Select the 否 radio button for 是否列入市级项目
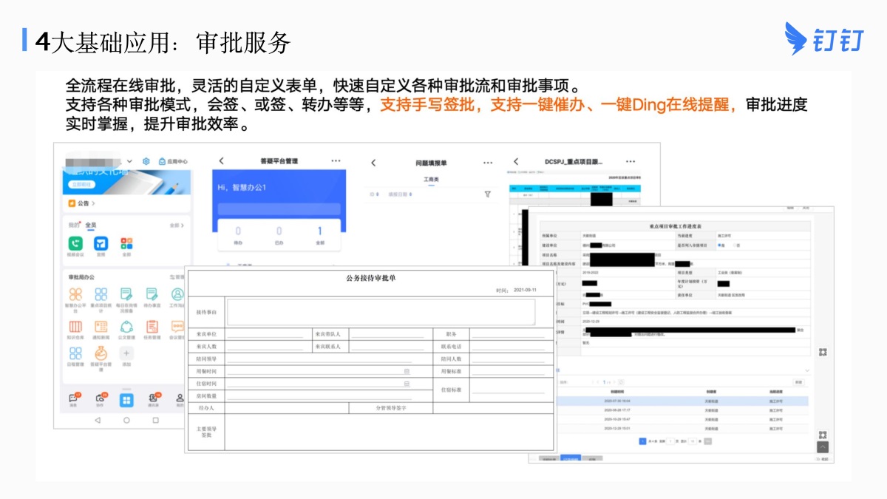The width and height of the screenshot is (887, 499). [x=735, y=245]
